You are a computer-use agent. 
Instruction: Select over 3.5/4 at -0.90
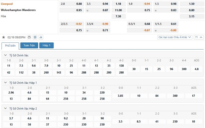coord(98,24)
